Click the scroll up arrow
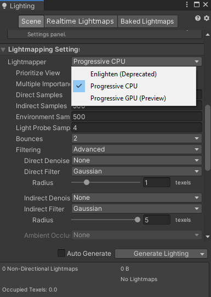Viewport: 211px width, 297px height. coord(208,35)
